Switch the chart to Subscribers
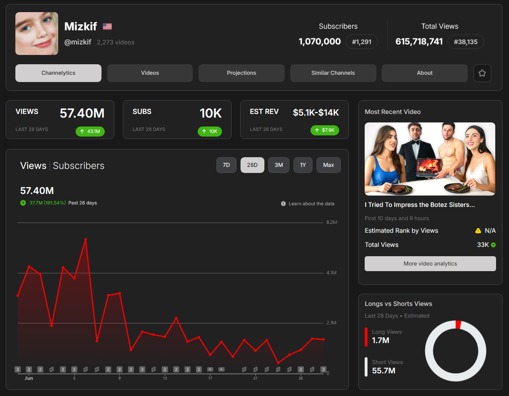The height and width of the screenshot is (396, 509). [x=78, y=166]
